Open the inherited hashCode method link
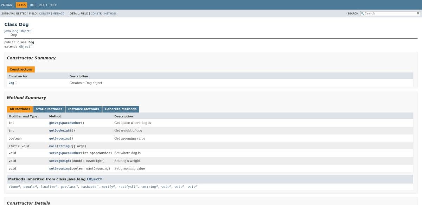 point(89,187)
